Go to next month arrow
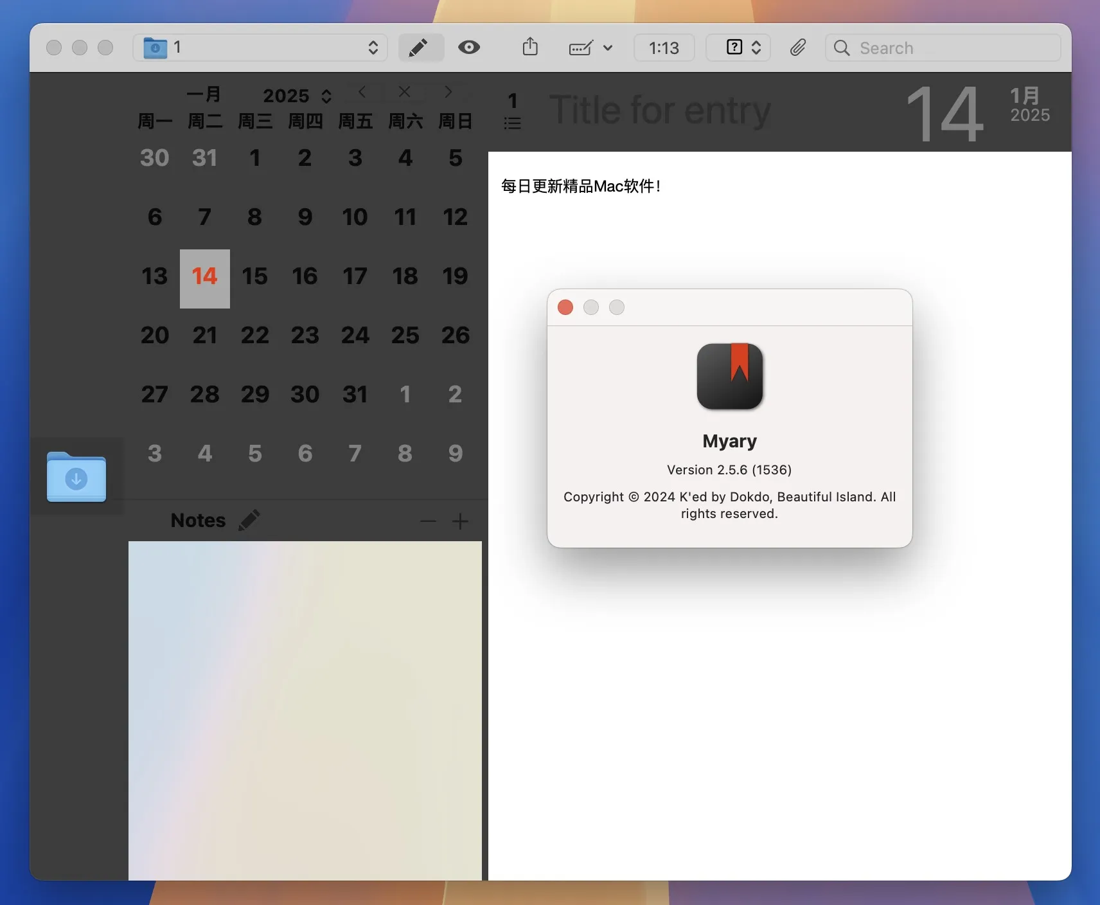This screenshot has height=905, width=1100. tap(448, 92)
